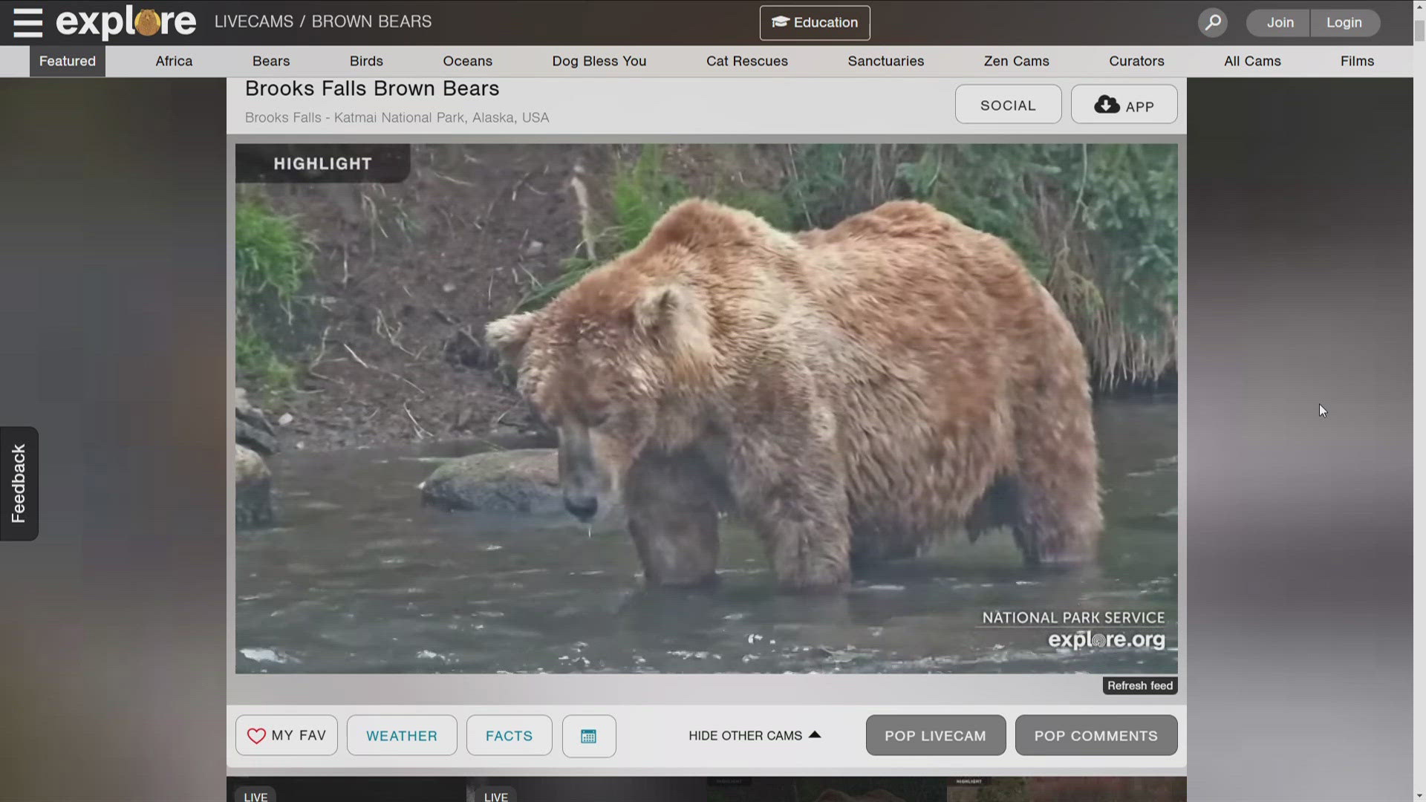Click Pop Livecam button

coord(936,736)
